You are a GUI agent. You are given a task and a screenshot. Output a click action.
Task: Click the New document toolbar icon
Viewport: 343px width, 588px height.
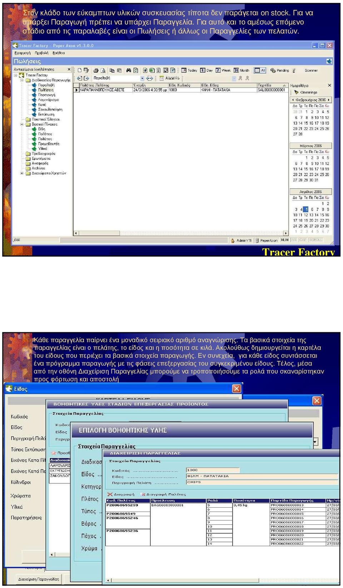pos(80,70)
